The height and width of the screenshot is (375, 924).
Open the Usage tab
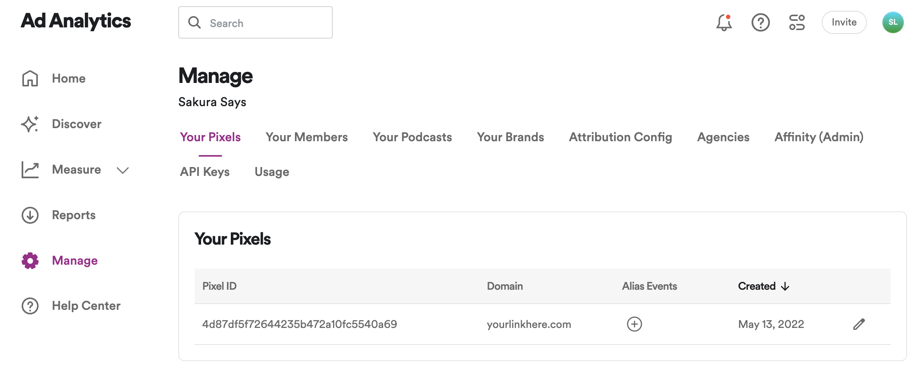point(272,172)
